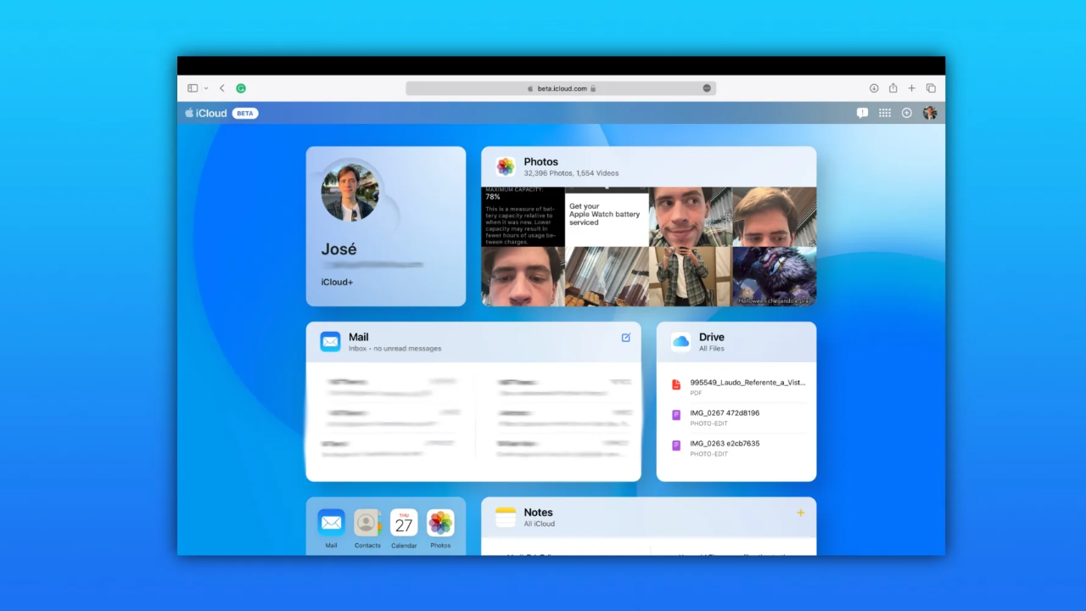Open IMG_0263 e2cb7635 file
The width and height of the screenshot is (1086, 611).
coord(736,448)
